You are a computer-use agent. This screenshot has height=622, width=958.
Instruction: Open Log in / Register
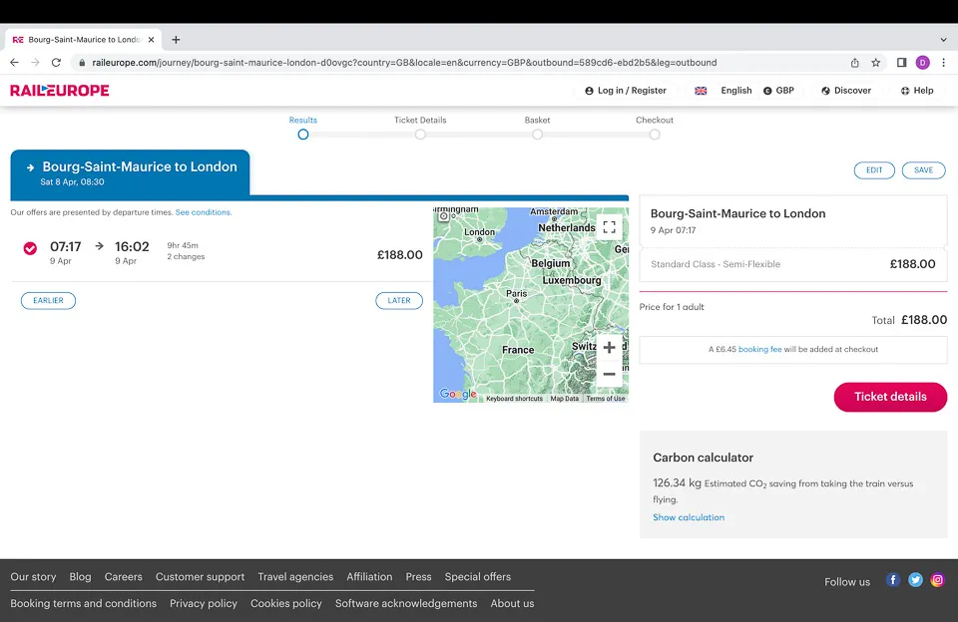coord(626,91)
